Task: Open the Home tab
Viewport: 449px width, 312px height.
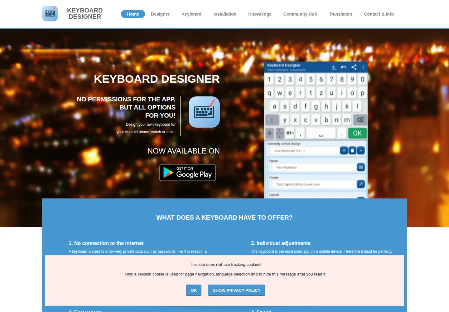Action: (x=133, y=14)
